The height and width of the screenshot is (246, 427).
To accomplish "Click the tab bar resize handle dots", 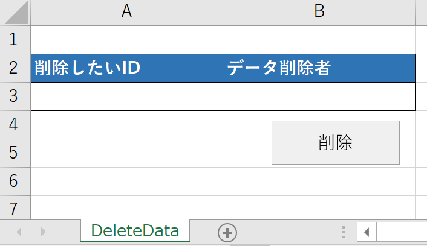I will tap(344, 232).
